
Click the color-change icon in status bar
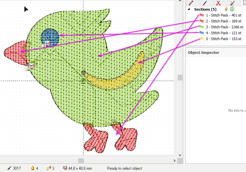49,168
